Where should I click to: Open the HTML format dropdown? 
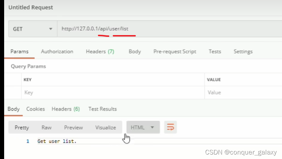[x=143, y=127]
